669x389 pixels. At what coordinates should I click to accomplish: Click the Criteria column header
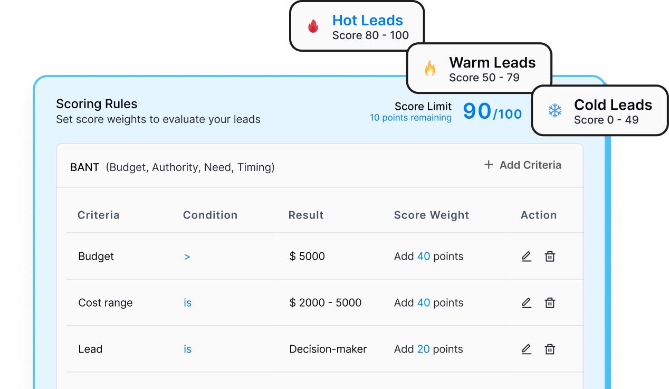click(x=99, y=215)
